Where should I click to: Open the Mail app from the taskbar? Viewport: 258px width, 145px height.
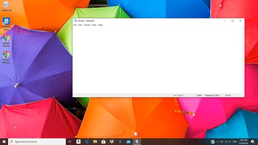click(129, 141)
